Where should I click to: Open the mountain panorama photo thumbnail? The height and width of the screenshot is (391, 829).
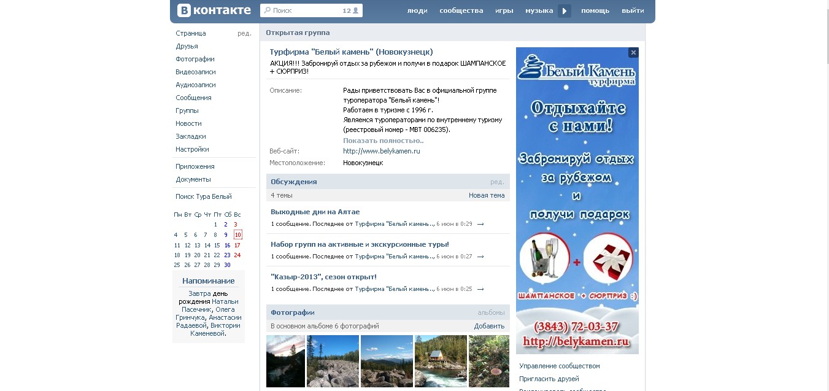tap(387, 361)
